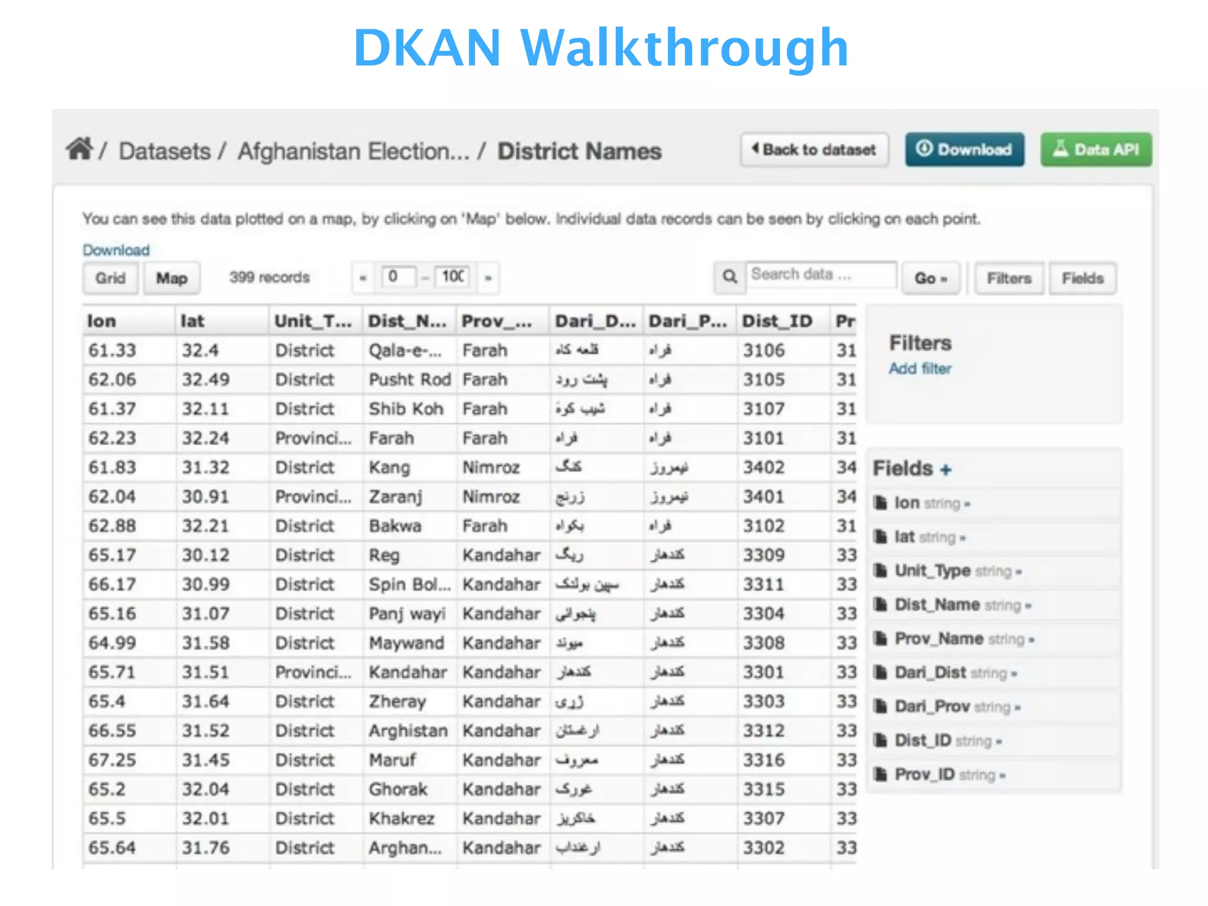
Task: Click the home icon in breadcrumb
Action: pyautogui.click(x=79, y=149)
